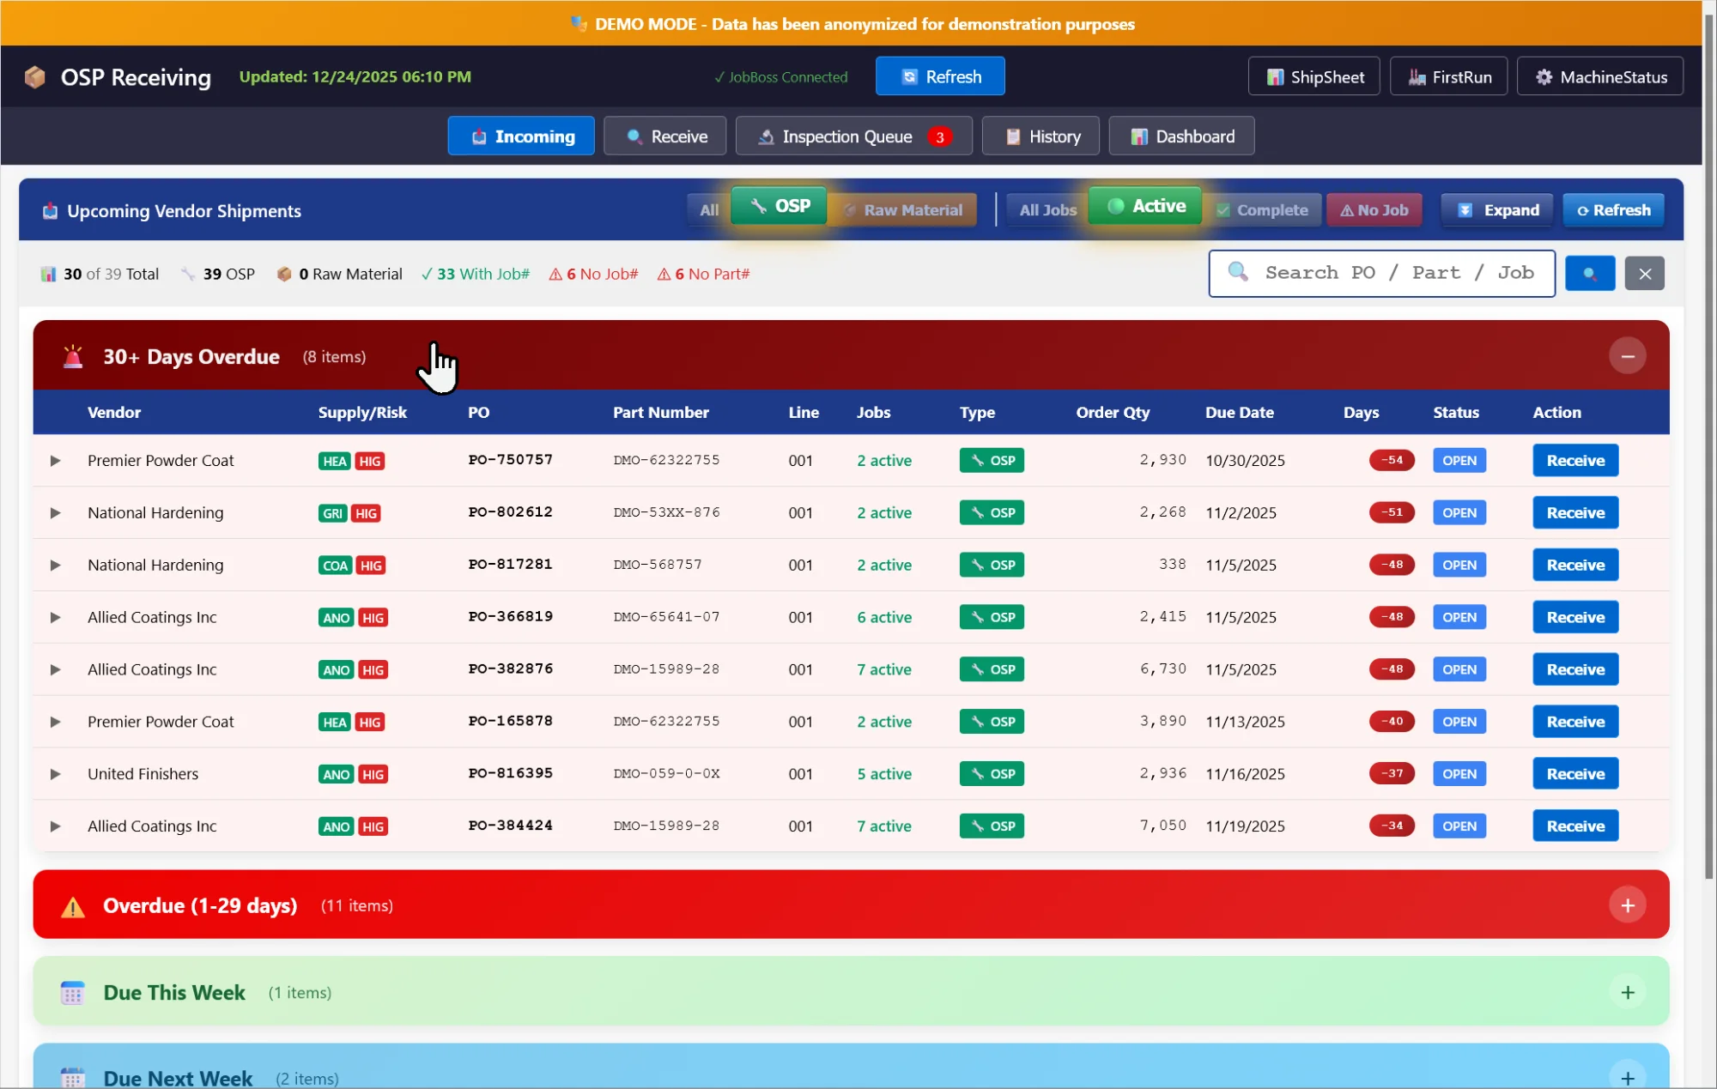
Task: Expand row details for PO-802612
Action: (56, 513)
